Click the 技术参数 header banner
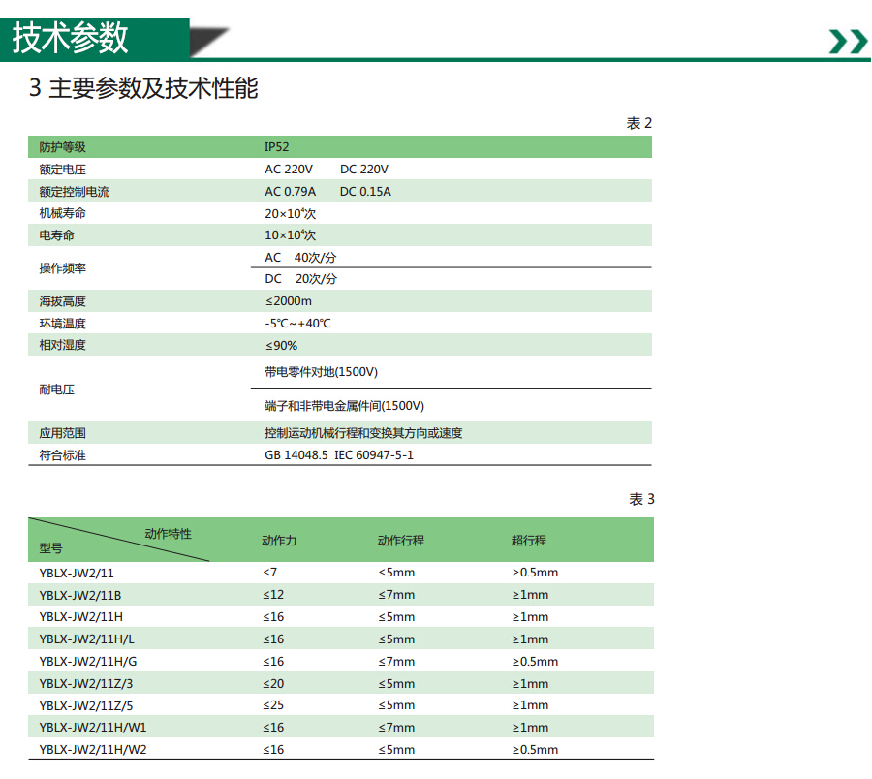The image size is (872, 779). [71, 38]
